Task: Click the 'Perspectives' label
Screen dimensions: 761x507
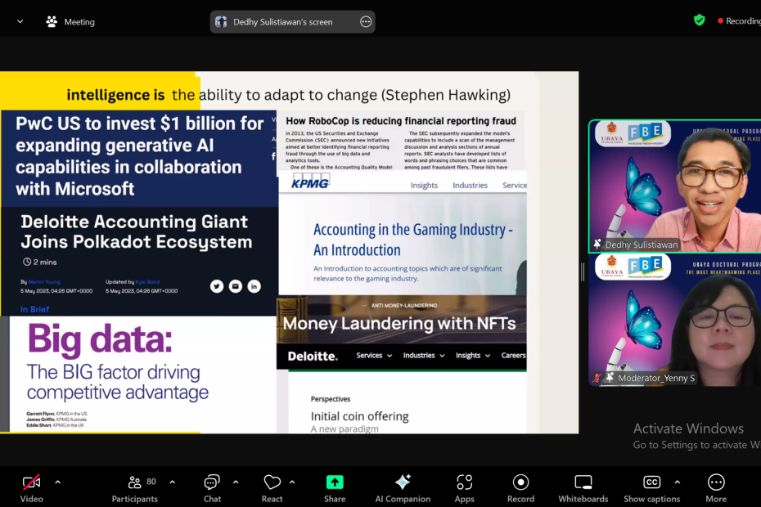Action: 331,399
